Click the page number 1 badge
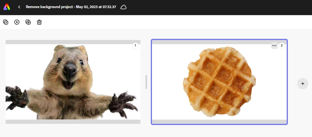 coord(135,46)
